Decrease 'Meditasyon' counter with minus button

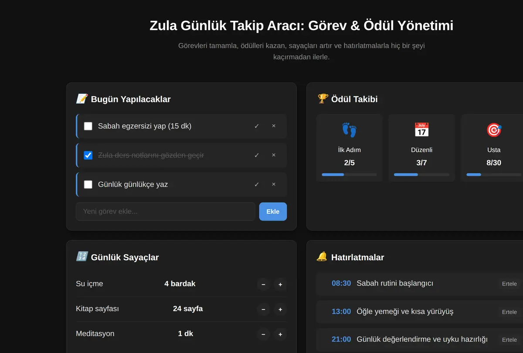pos(263,335)
